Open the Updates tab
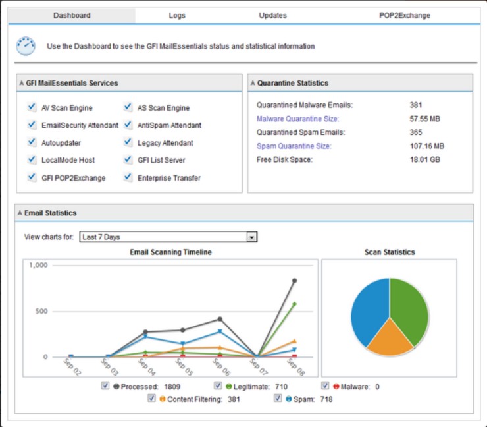The width and height of the screenshot is (487, 427). pyautogui.click(x=272, y=16)
